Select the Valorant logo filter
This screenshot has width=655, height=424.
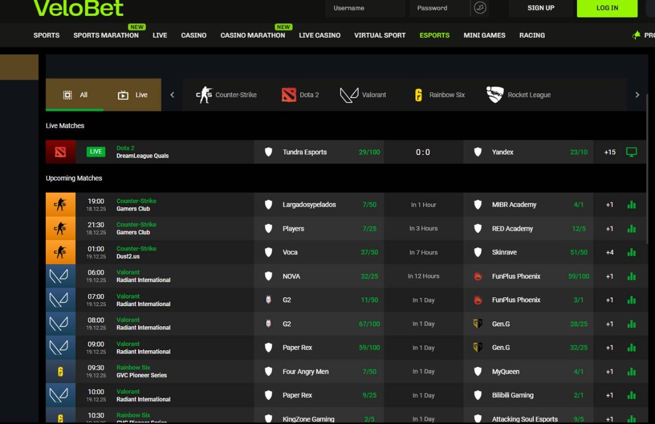click(349, 95)
